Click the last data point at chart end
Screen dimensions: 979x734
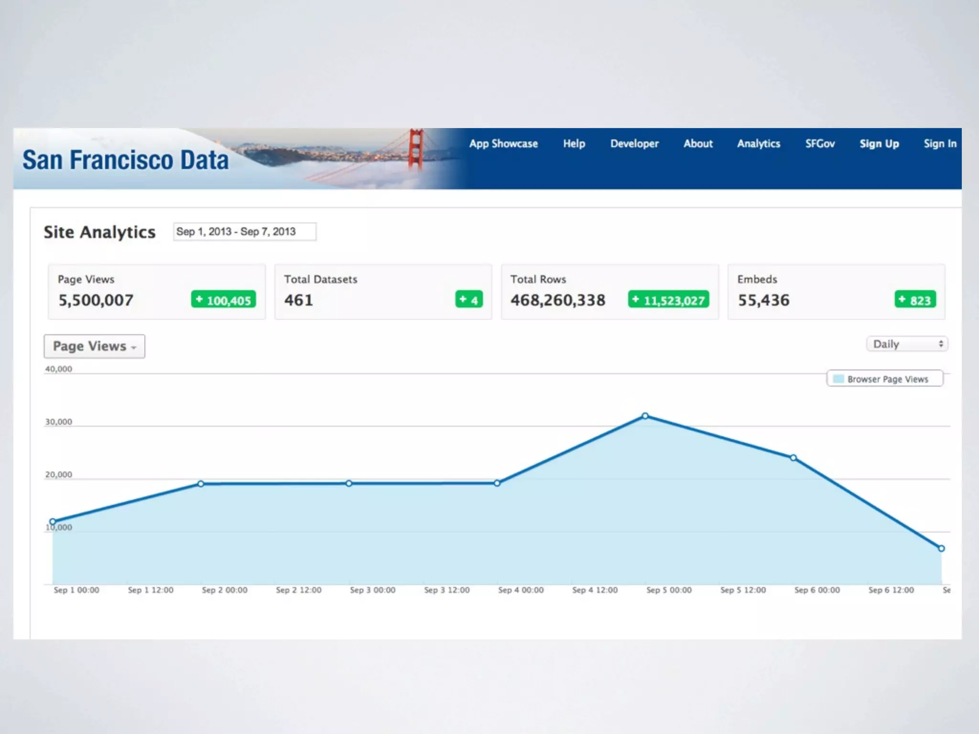[941, 548]
